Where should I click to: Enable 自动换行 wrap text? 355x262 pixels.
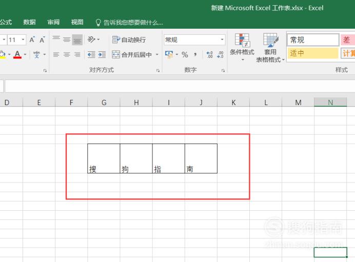click(129, 40)
